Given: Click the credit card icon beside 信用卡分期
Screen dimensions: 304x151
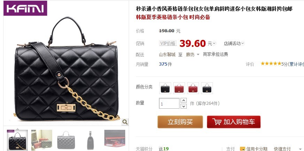Looking at the screenshot, I should 242,149.
